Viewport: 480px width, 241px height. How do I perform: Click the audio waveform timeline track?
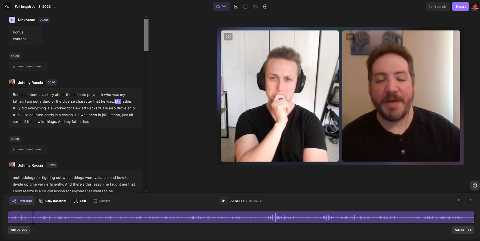[241, 218]
